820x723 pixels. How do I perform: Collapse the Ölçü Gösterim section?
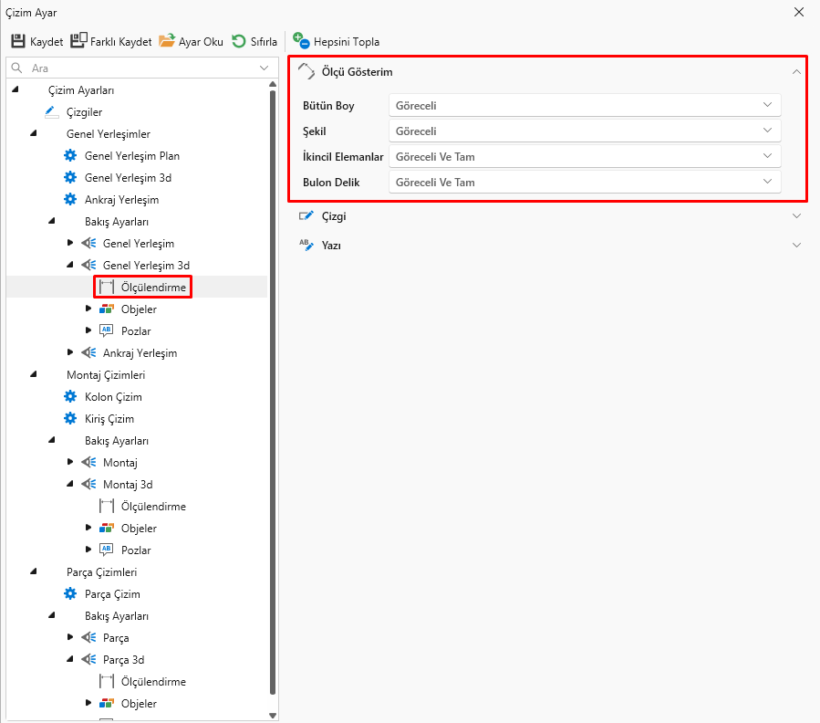point(796,72)
